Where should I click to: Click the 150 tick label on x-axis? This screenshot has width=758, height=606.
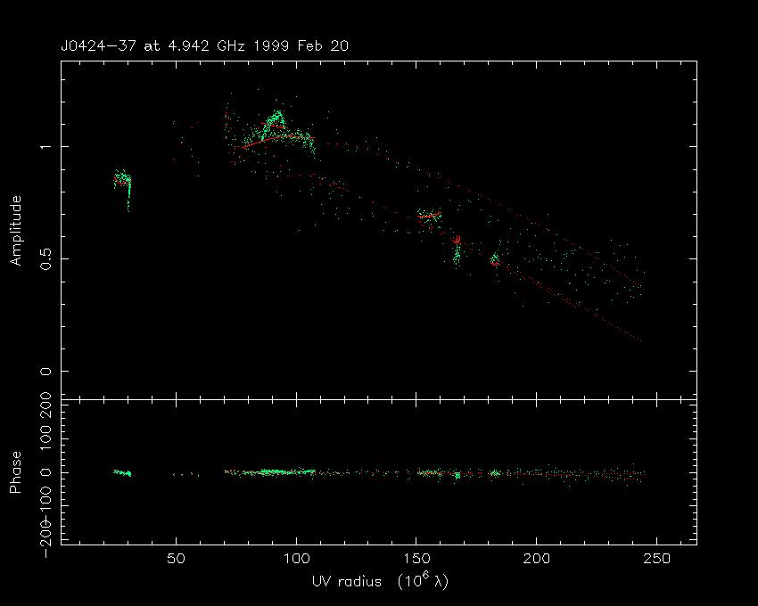416,559
